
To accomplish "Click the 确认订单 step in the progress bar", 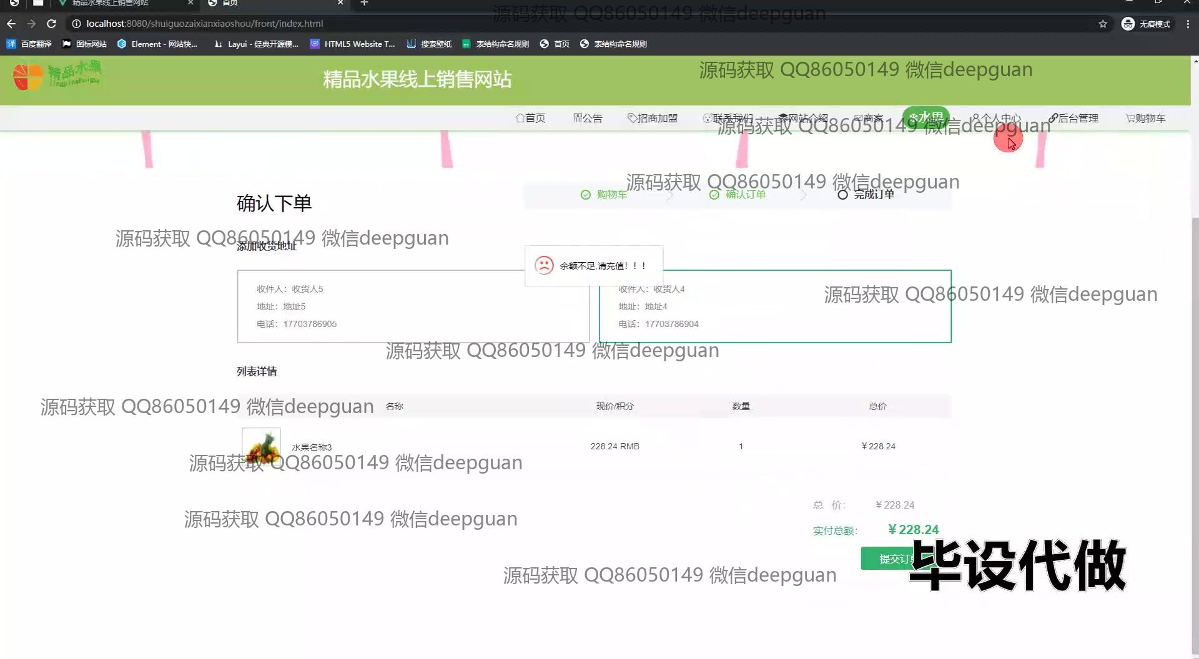I will click(738, 195).
